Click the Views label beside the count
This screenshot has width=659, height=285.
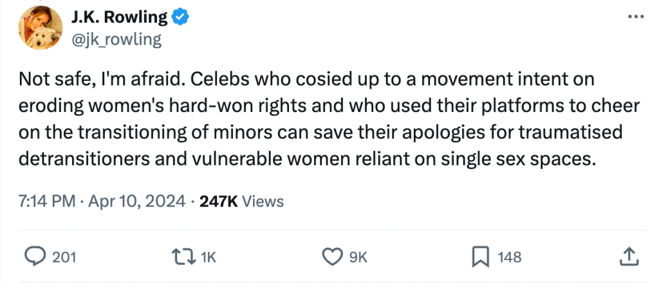pyautogui.click(x=263, y=201)
